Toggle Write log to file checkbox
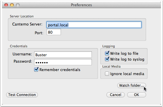This screenshot has height=107, width=163. coord(107,53)
